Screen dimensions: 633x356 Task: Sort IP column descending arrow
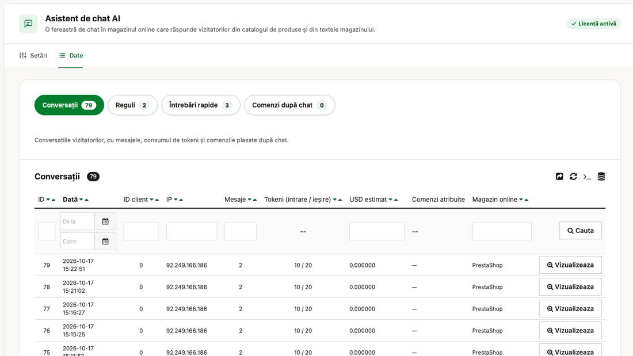click(x=176, y=200)
